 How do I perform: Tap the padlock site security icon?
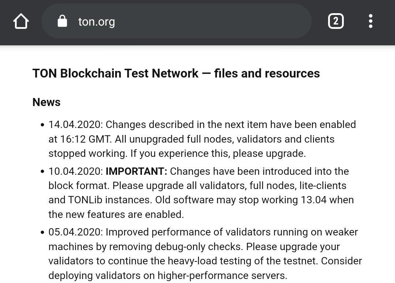tap(62, 21)
